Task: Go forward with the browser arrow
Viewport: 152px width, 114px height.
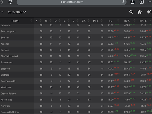Action: pyautogui.click(x=2, y=2)
